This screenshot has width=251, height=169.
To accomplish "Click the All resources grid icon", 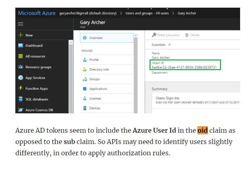I will tap(21, 56).
